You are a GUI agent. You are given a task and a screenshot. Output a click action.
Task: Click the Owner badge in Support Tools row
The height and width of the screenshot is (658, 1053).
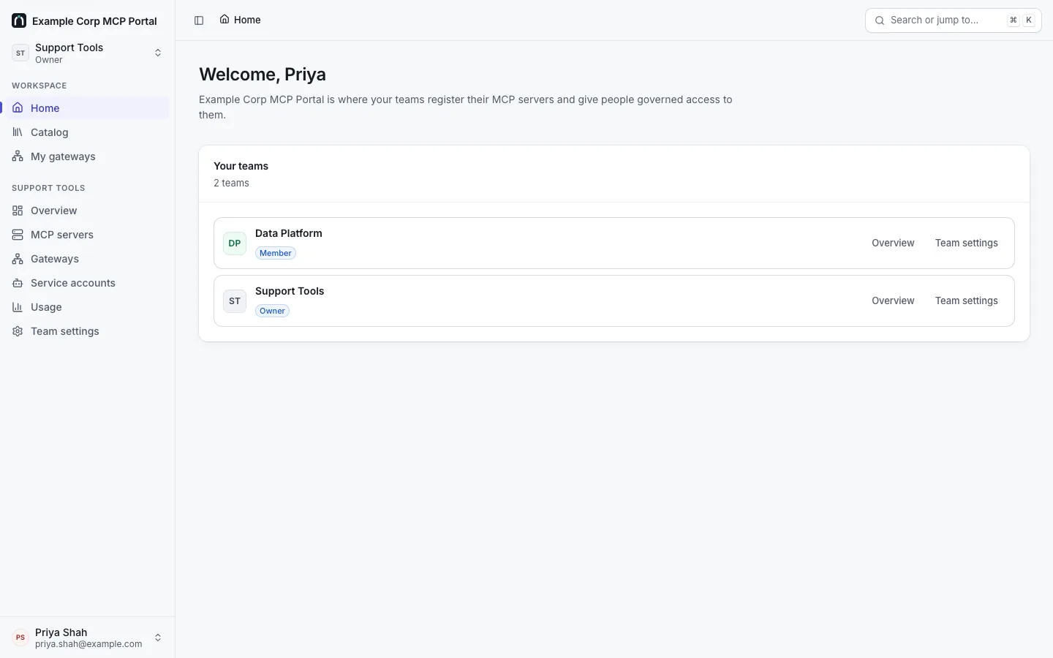pos(272,311)
